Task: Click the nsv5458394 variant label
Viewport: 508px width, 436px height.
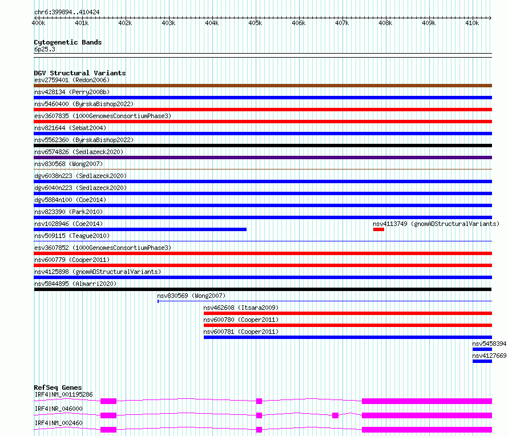Action: [489, 344]
